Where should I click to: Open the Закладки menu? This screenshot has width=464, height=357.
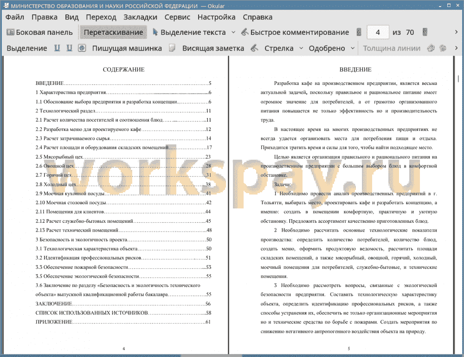pos(140,17)
